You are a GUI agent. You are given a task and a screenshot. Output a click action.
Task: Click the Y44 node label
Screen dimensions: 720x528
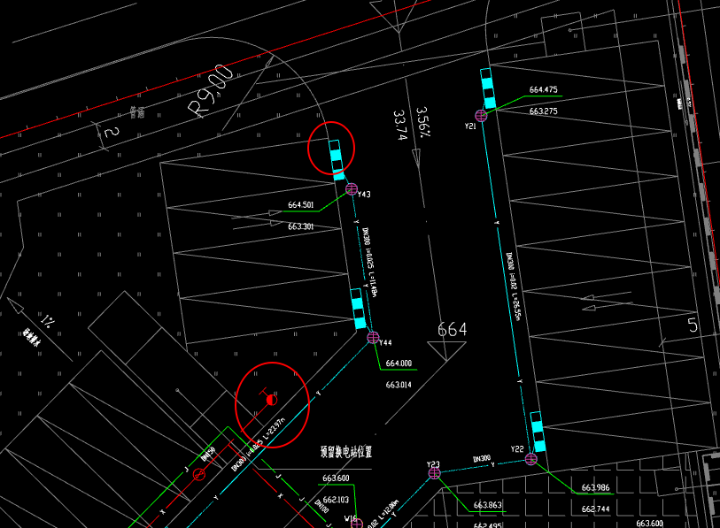386,342
